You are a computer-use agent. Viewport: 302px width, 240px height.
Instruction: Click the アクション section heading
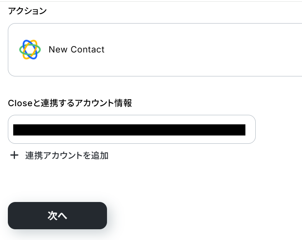tap(27, 11)
